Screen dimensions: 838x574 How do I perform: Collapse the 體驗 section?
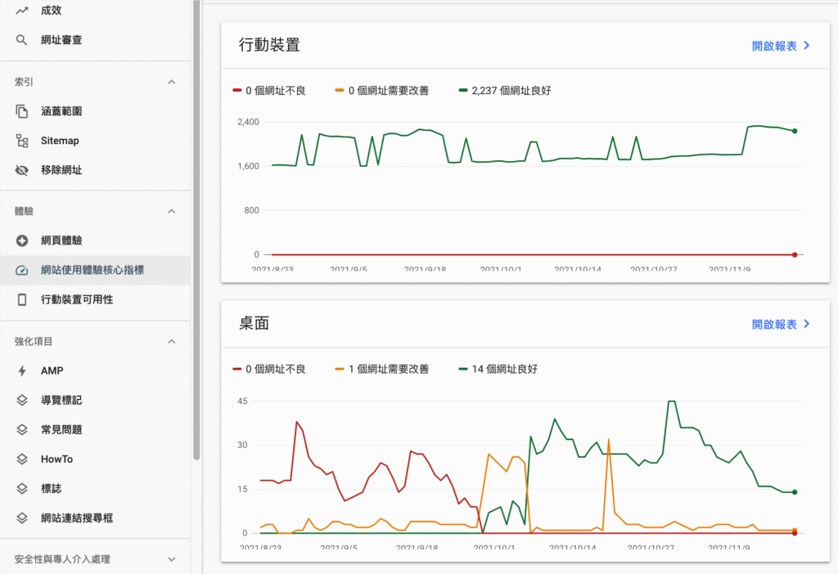point(172,211)
